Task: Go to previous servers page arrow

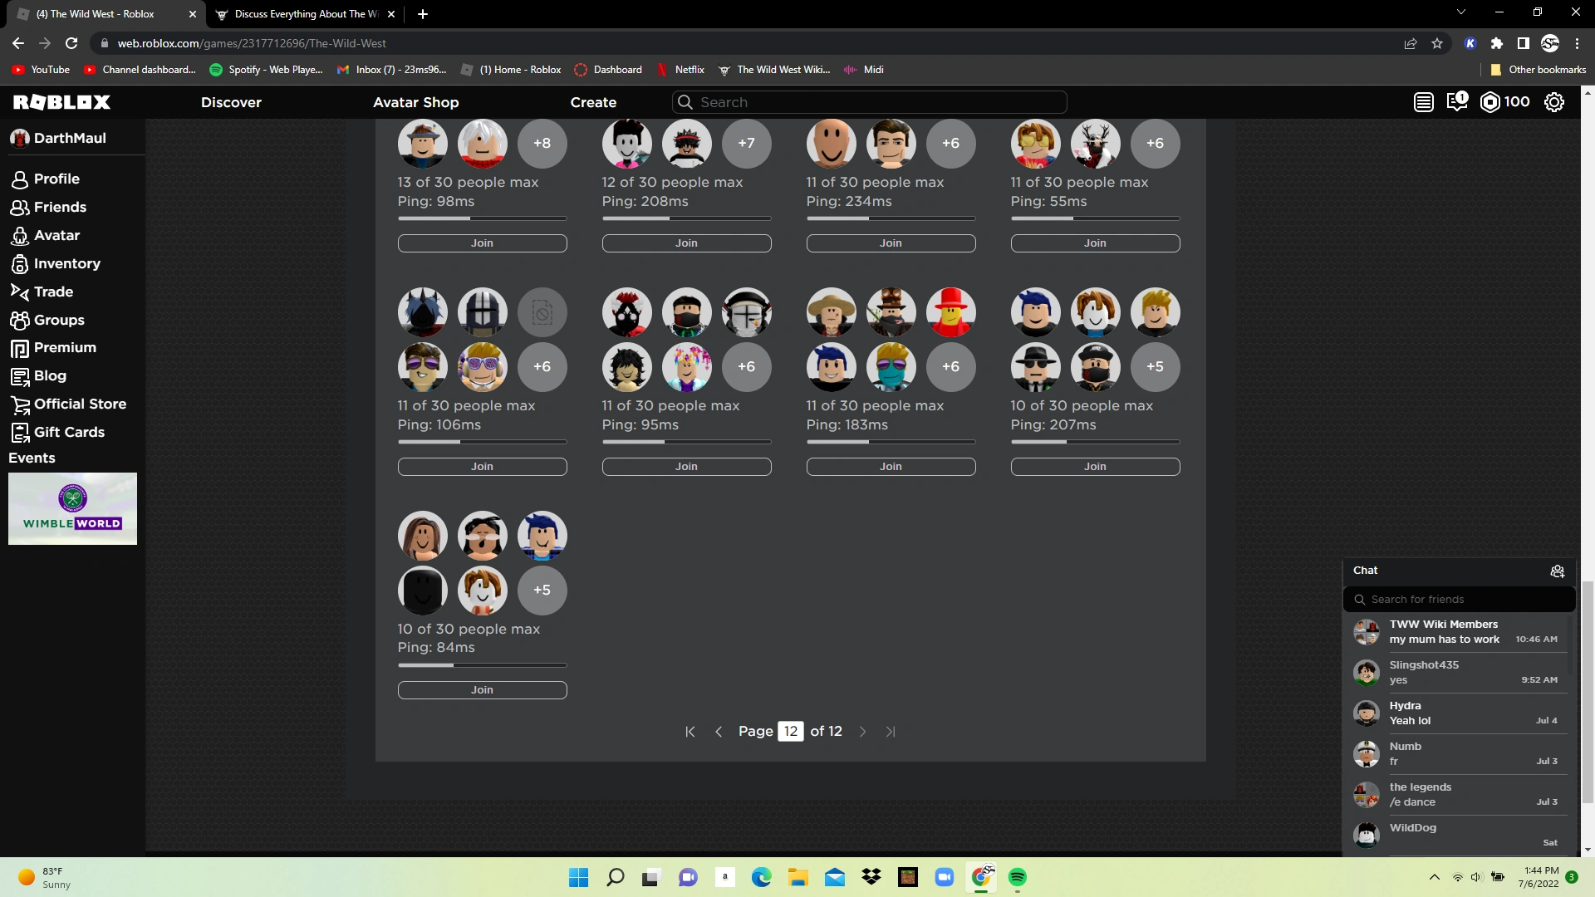Action: pyautogui.click(x=719, y=732)
